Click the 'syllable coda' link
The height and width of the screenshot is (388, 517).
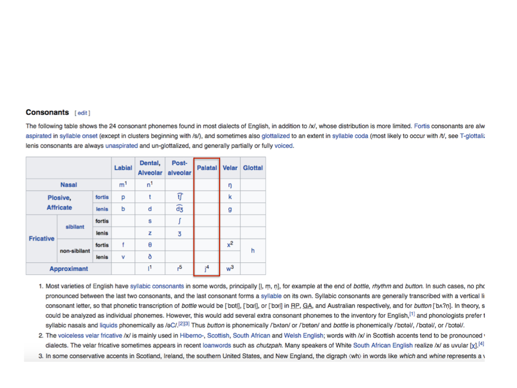point(350,136)
